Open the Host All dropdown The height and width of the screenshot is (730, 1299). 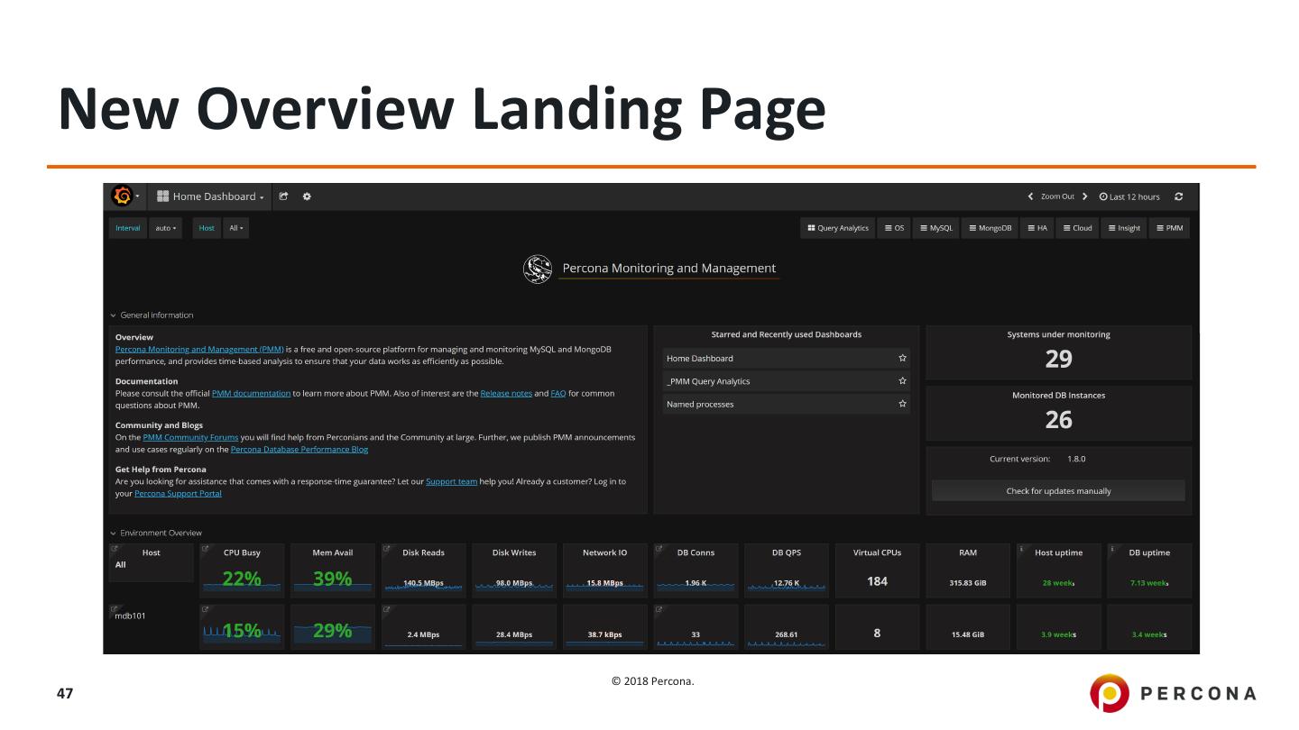236,228
